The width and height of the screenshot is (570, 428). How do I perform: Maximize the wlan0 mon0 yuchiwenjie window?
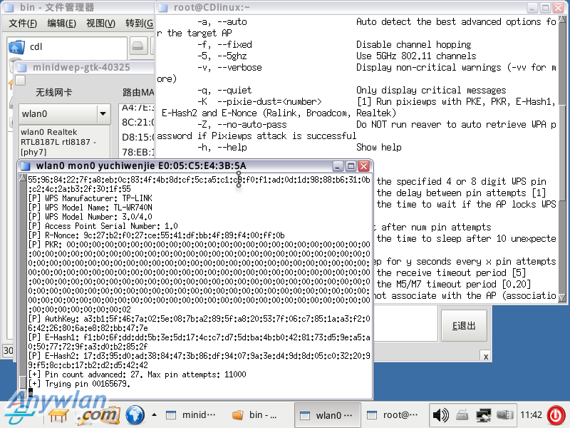click(x=351, y=166)
